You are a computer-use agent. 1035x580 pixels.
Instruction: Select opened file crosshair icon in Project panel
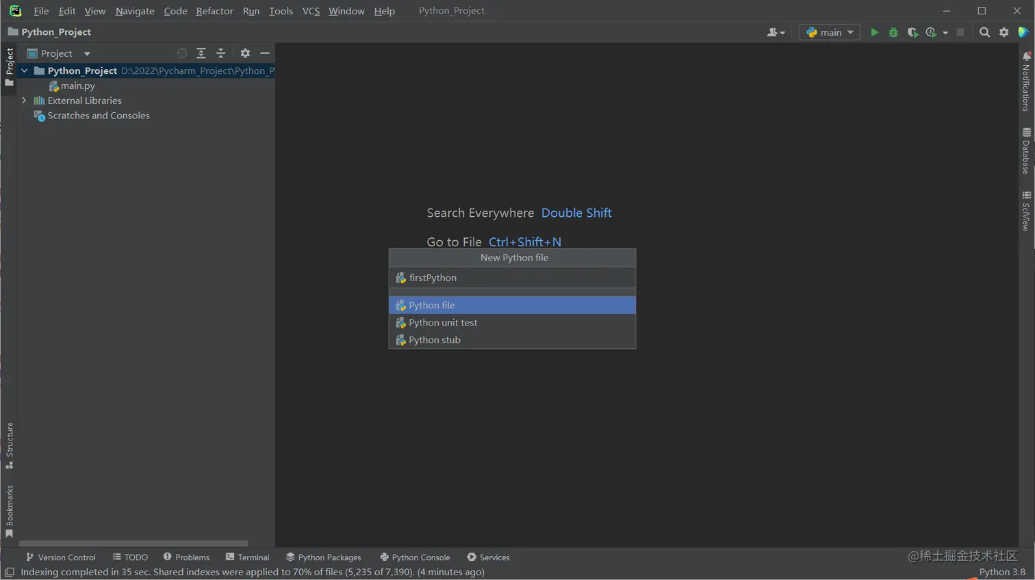pyautogui.click(x=181, y=53)
